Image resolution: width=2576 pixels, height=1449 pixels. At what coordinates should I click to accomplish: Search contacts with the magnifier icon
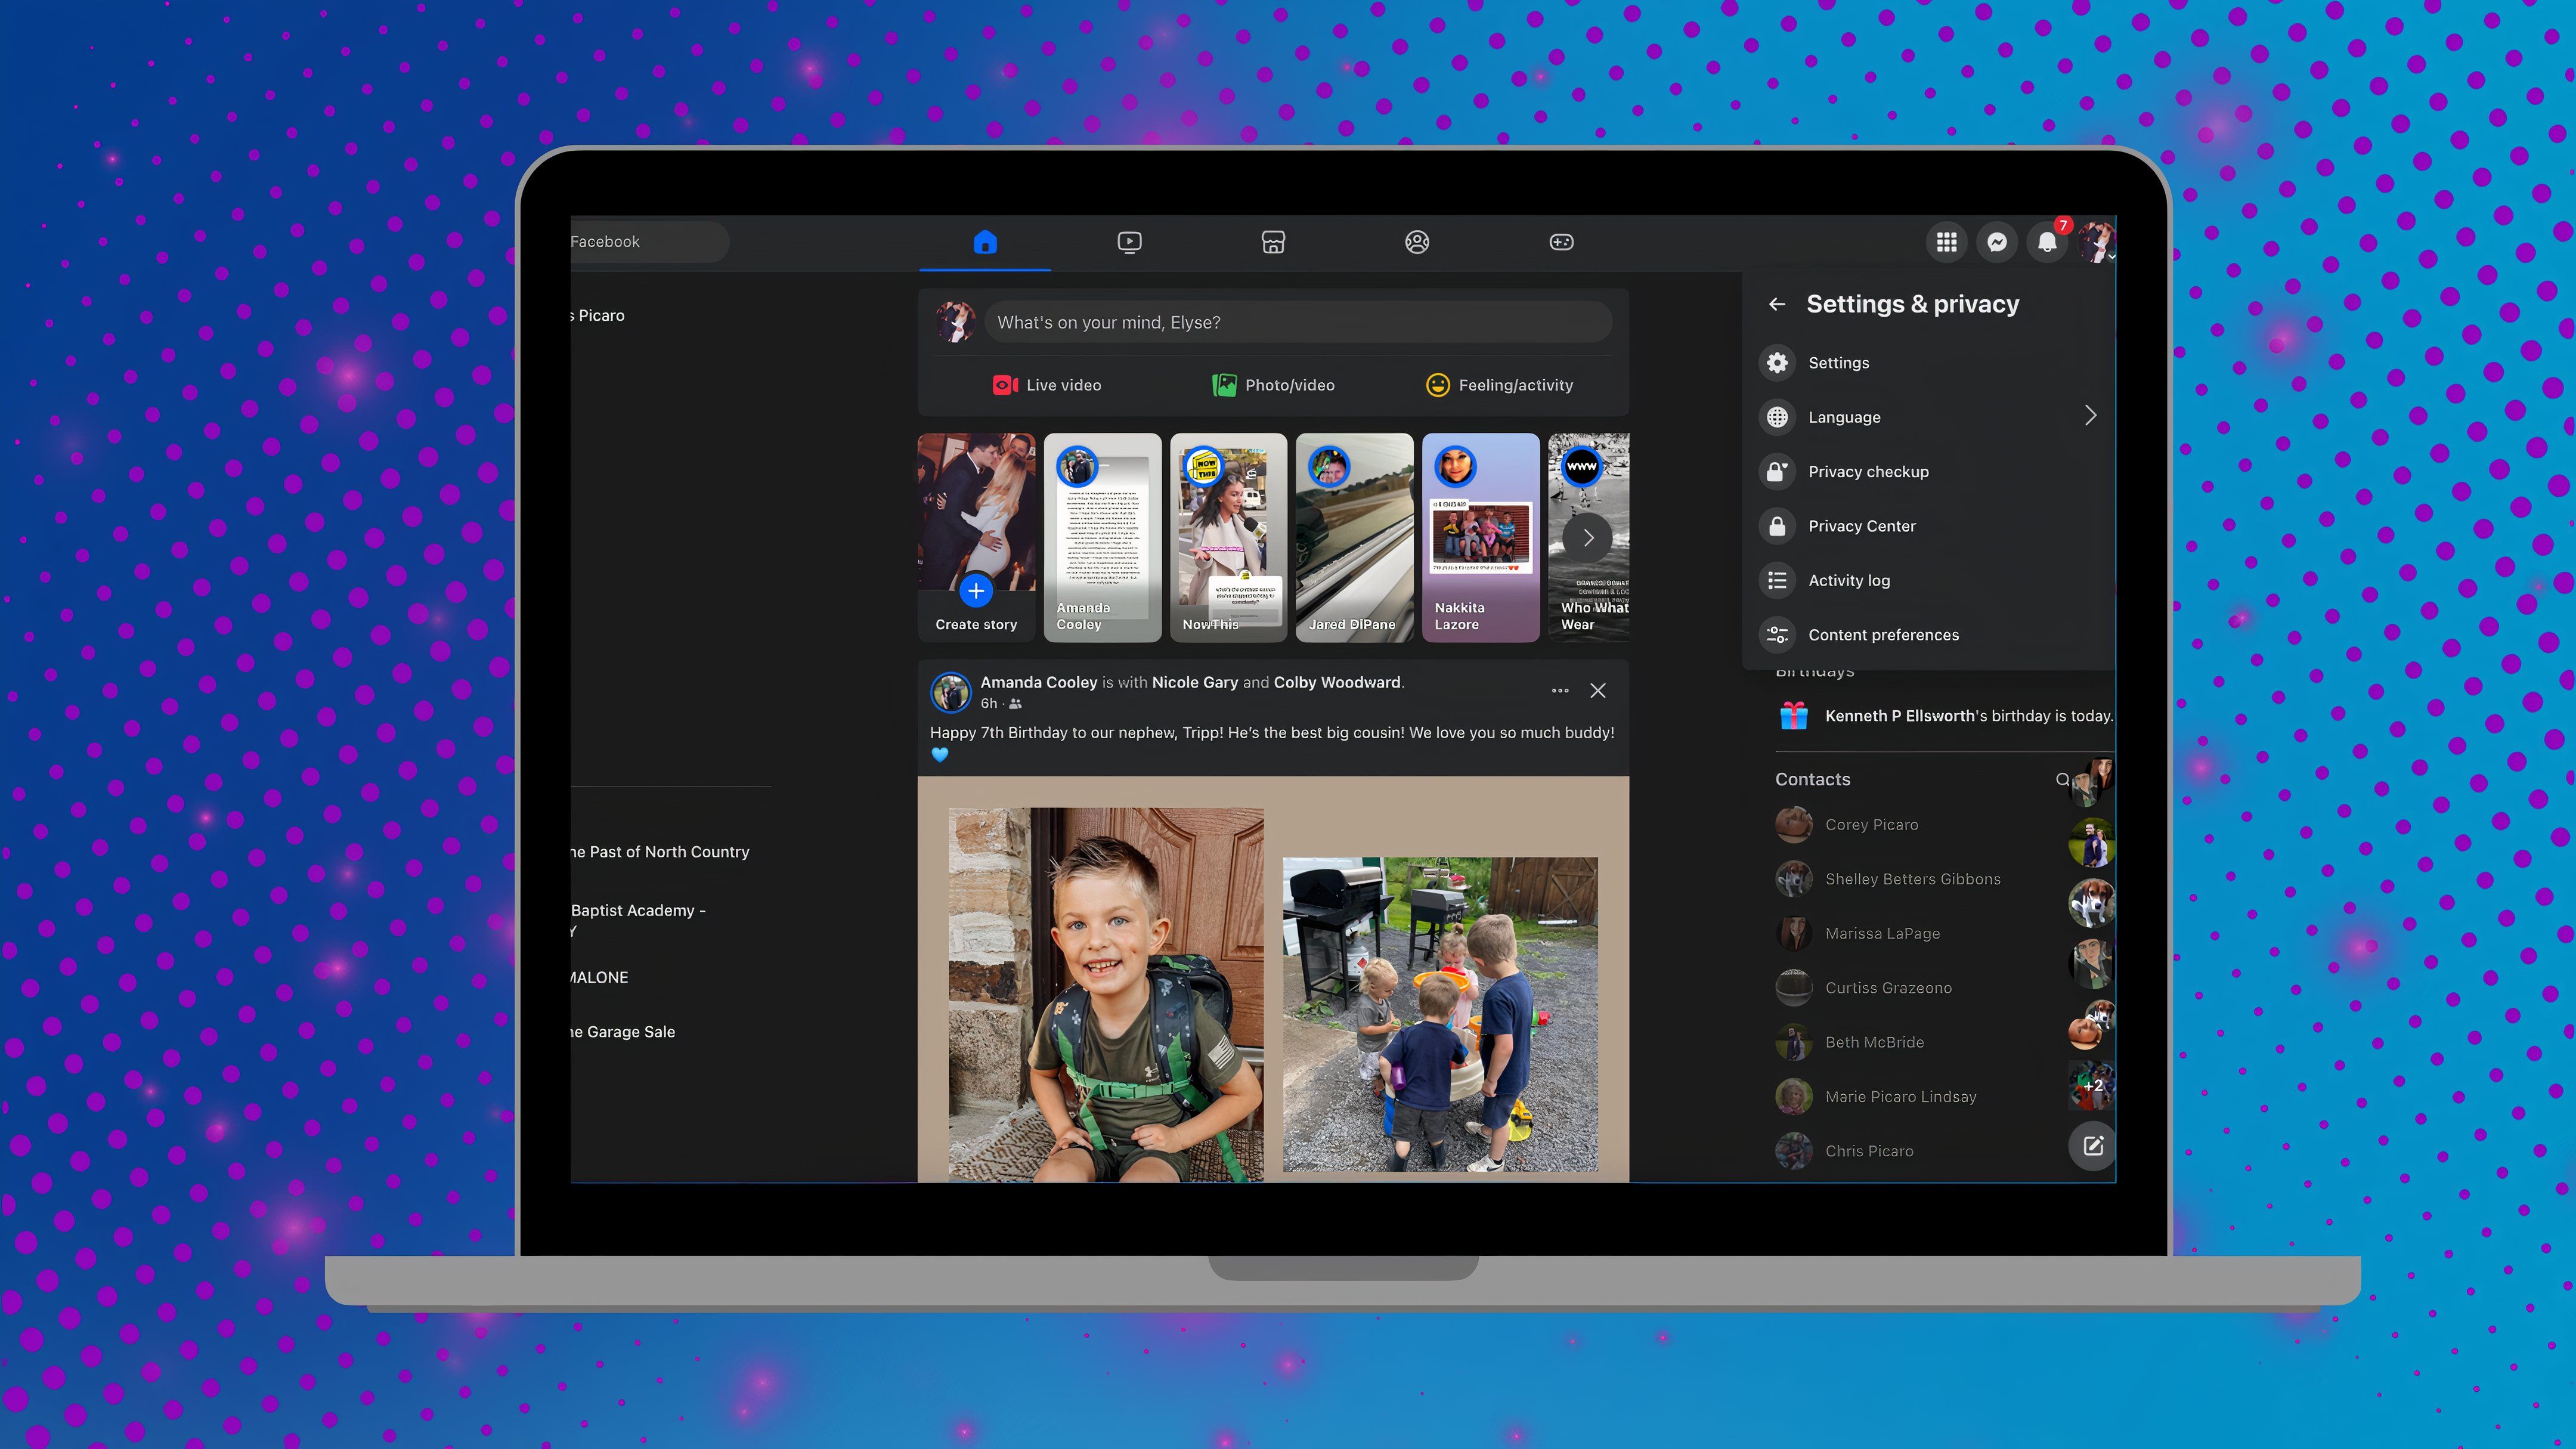tap(2062, 779)
